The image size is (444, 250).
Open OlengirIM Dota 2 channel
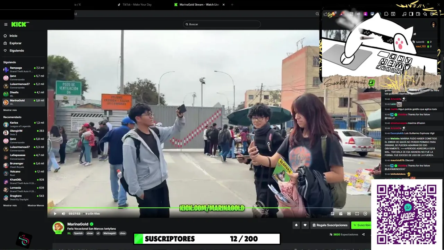24,132
